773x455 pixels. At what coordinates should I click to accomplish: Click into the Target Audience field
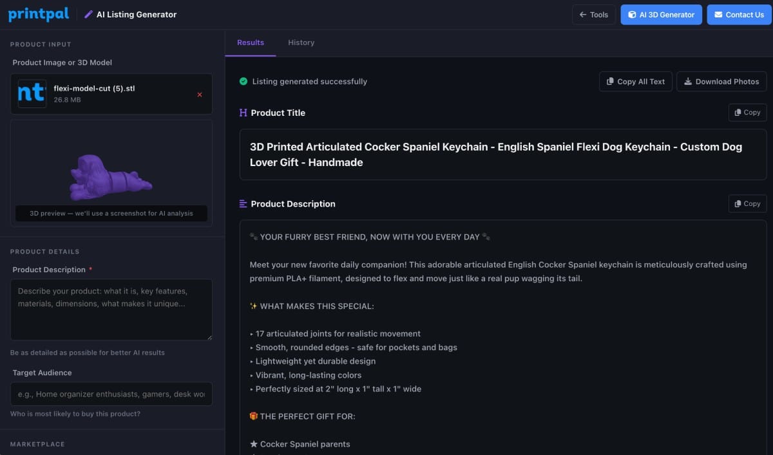point(111,394)
